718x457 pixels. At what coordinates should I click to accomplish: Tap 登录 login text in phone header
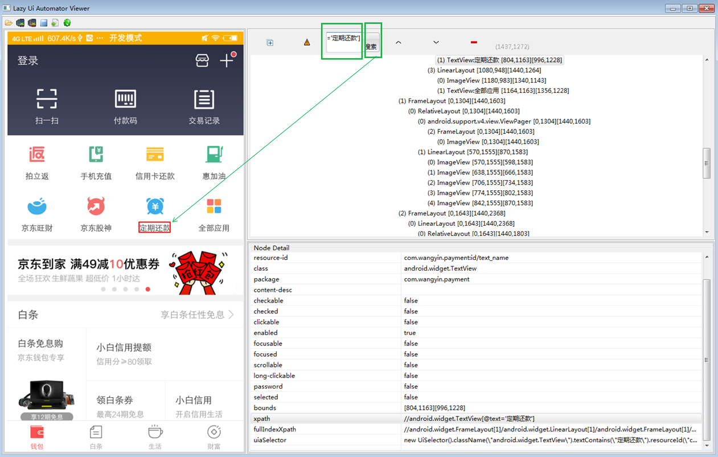[28, 60]
